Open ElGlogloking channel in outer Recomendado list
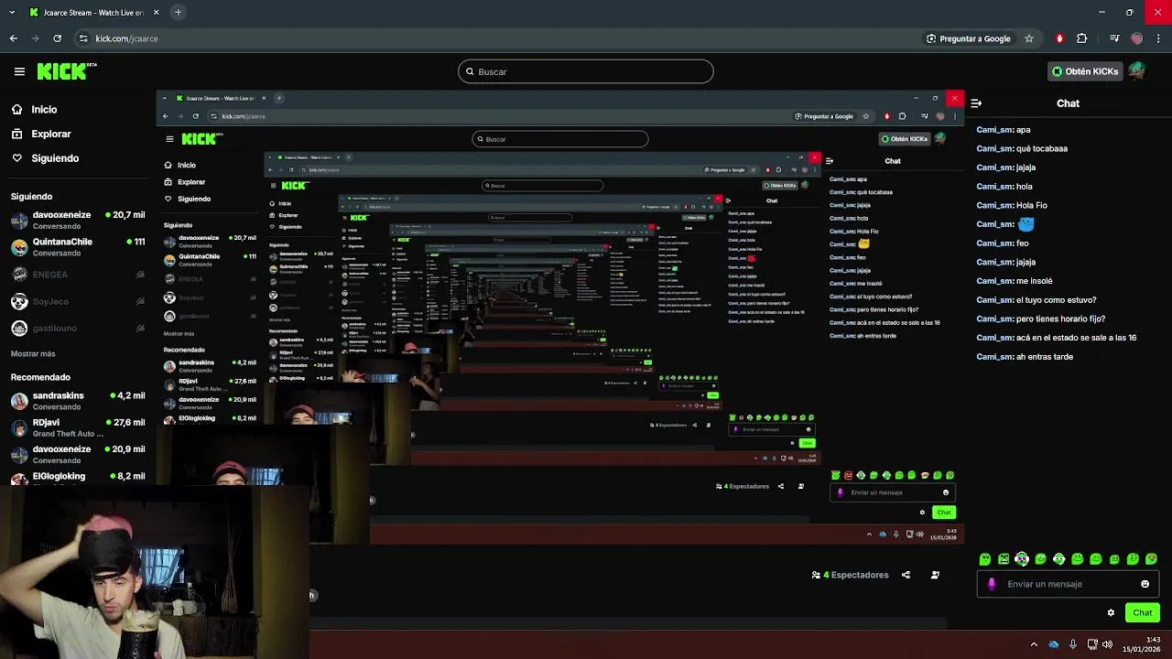The width and height of the screenshot is (1172, 659). point(77,477)
